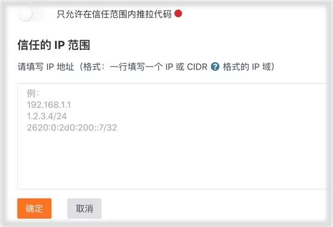Click the 例: placeholder text
The width and height of the screenshot is (333, 227).
(33, 93)
